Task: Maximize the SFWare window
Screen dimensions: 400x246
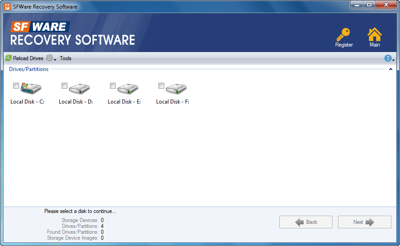Action: click(369, 5)
